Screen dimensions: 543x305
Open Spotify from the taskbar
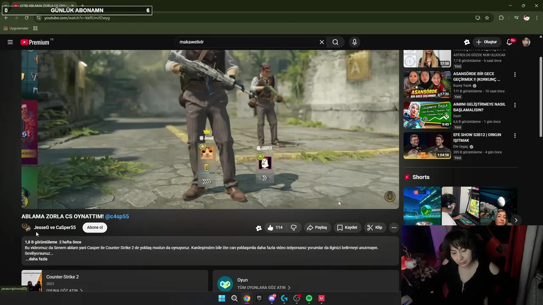tap(309, 298)
